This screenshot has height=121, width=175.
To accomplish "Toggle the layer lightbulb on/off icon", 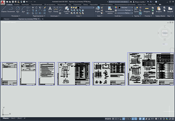I will [x=71, y=8].
